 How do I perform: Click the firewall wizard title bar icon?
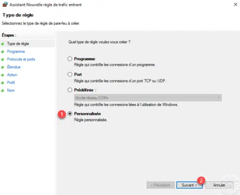tap(5, 4)
